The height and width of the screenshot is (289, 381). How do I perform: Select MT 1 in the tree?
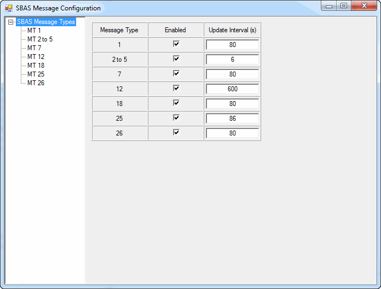(34, 31)
